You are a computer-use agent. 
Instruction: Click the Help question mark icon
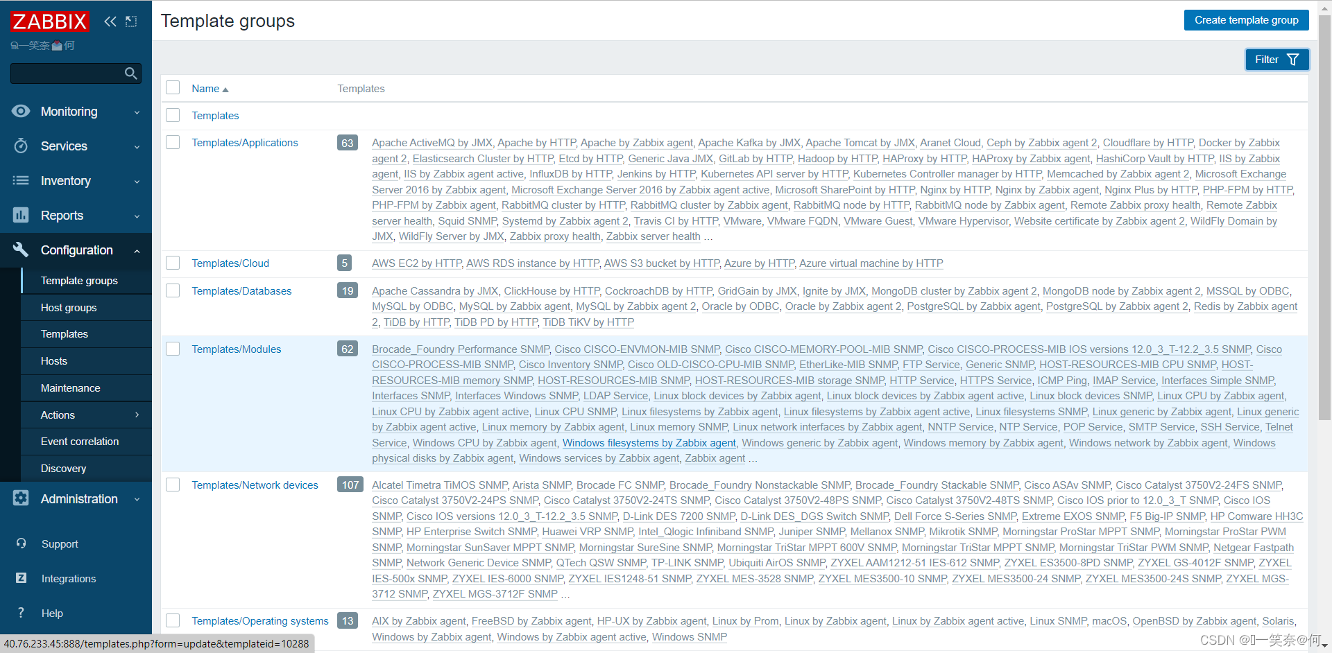pyautogui.click(x=21, y=613)
